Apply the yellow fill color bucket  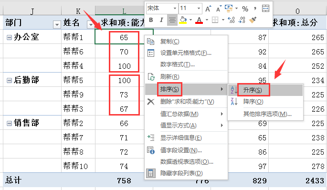point(183,20)
